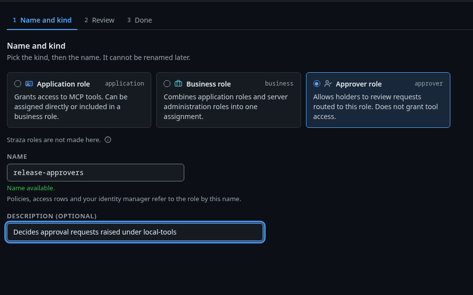
Task: Click "Policies, access rows and your identity manager" hint
Action: [124, 199]
